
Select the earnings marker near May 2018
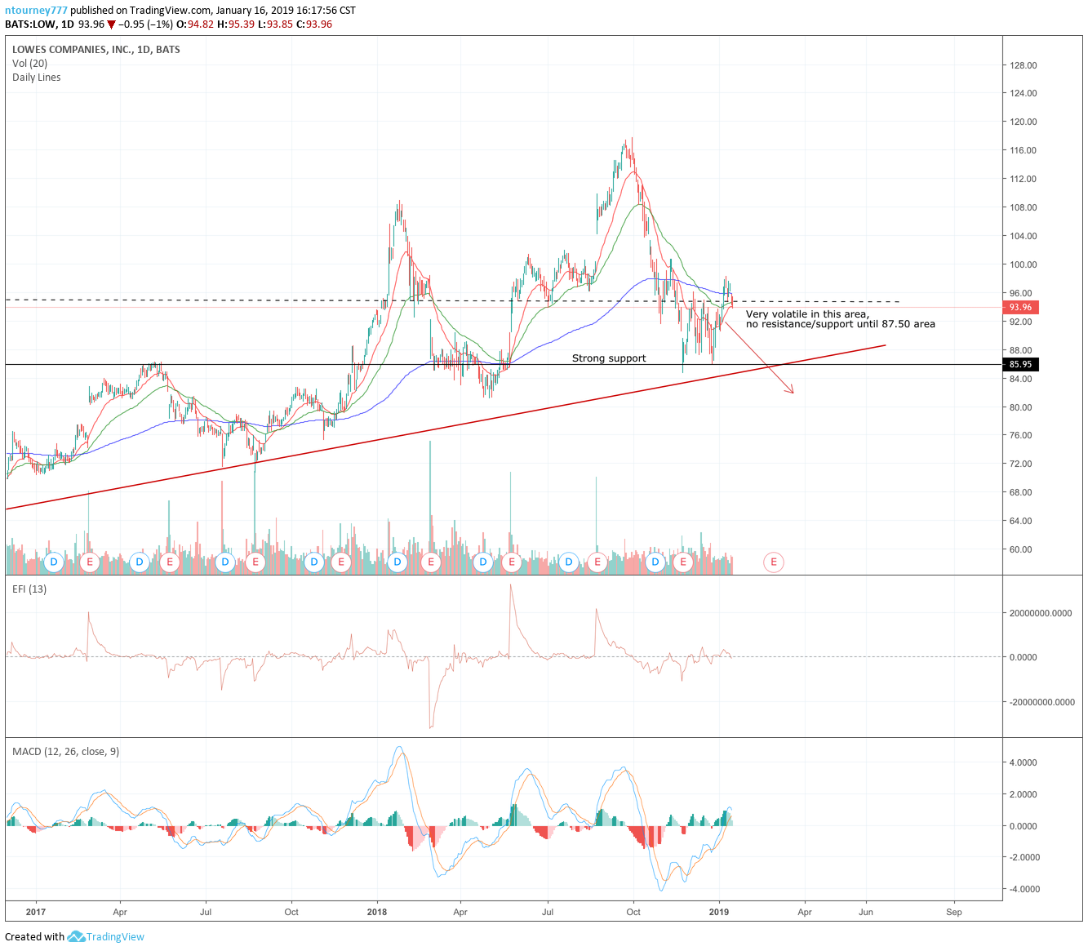pyautogui.click(x=512, y=562)
